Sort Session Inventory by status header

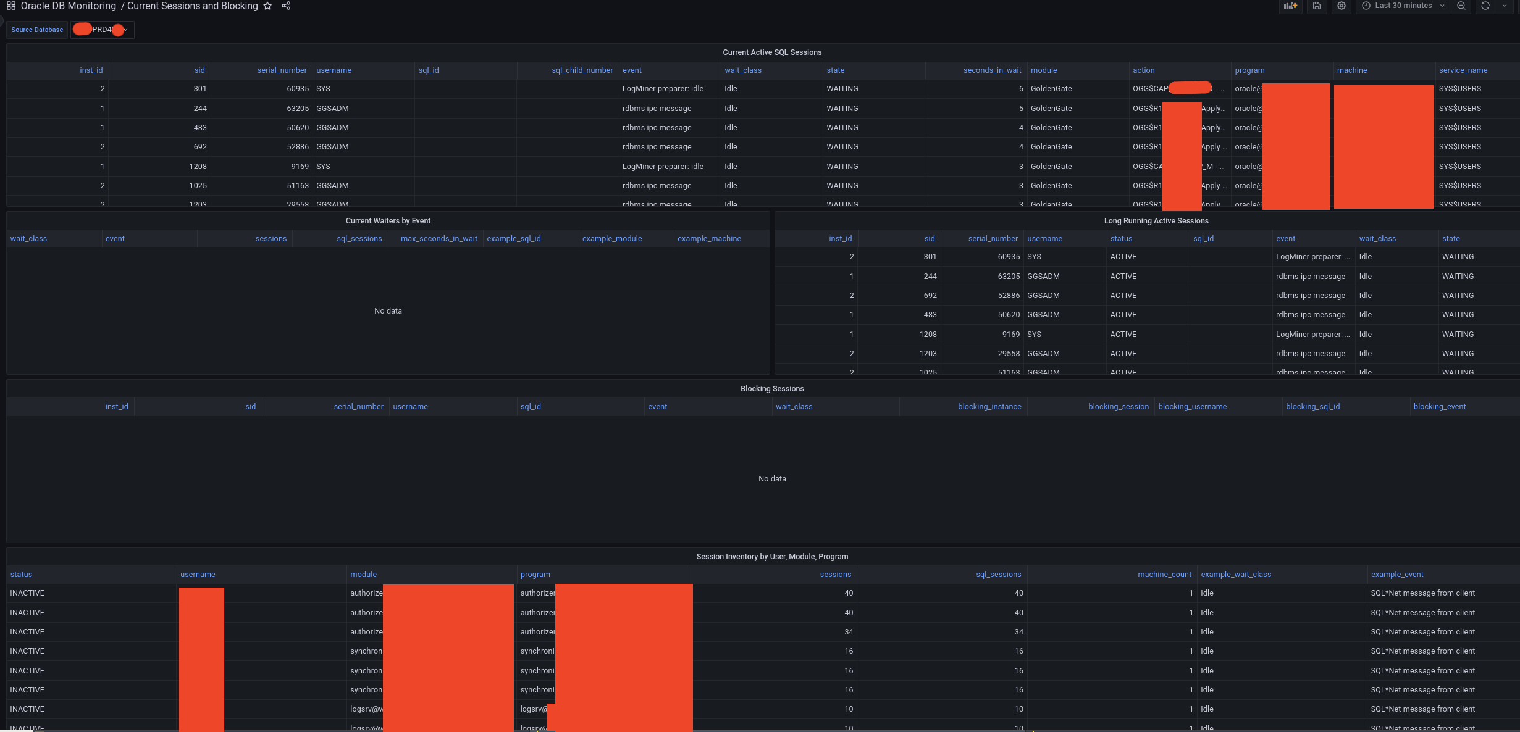(21, 575)
